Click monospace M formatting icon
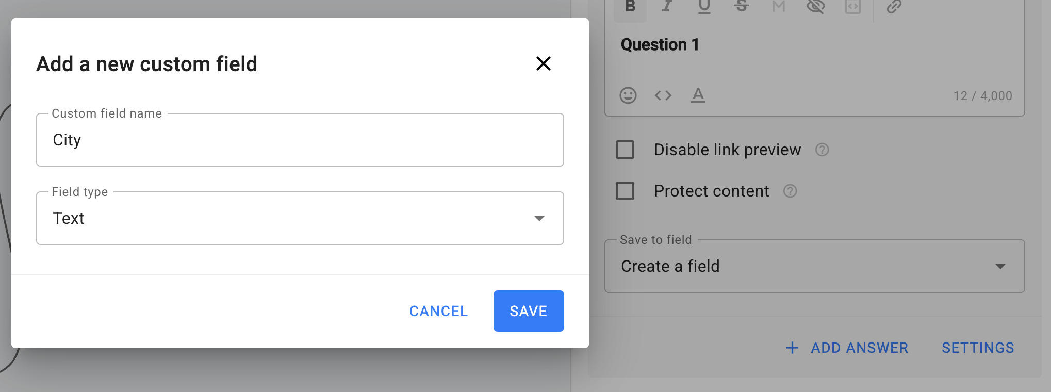 point(778,6)
